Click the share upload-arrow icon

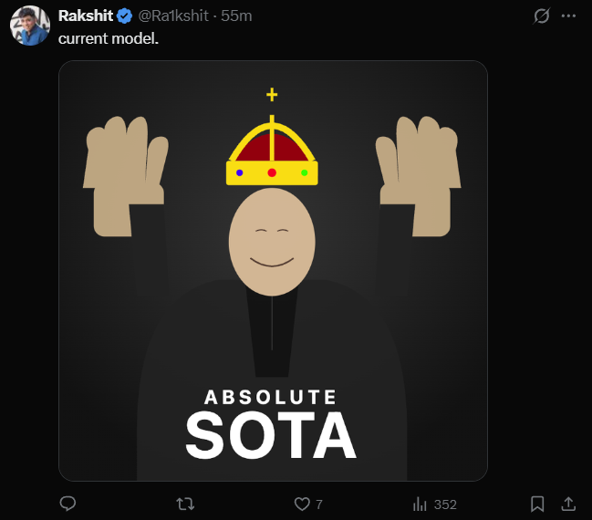pyautogui.click(x=567, y=504)
